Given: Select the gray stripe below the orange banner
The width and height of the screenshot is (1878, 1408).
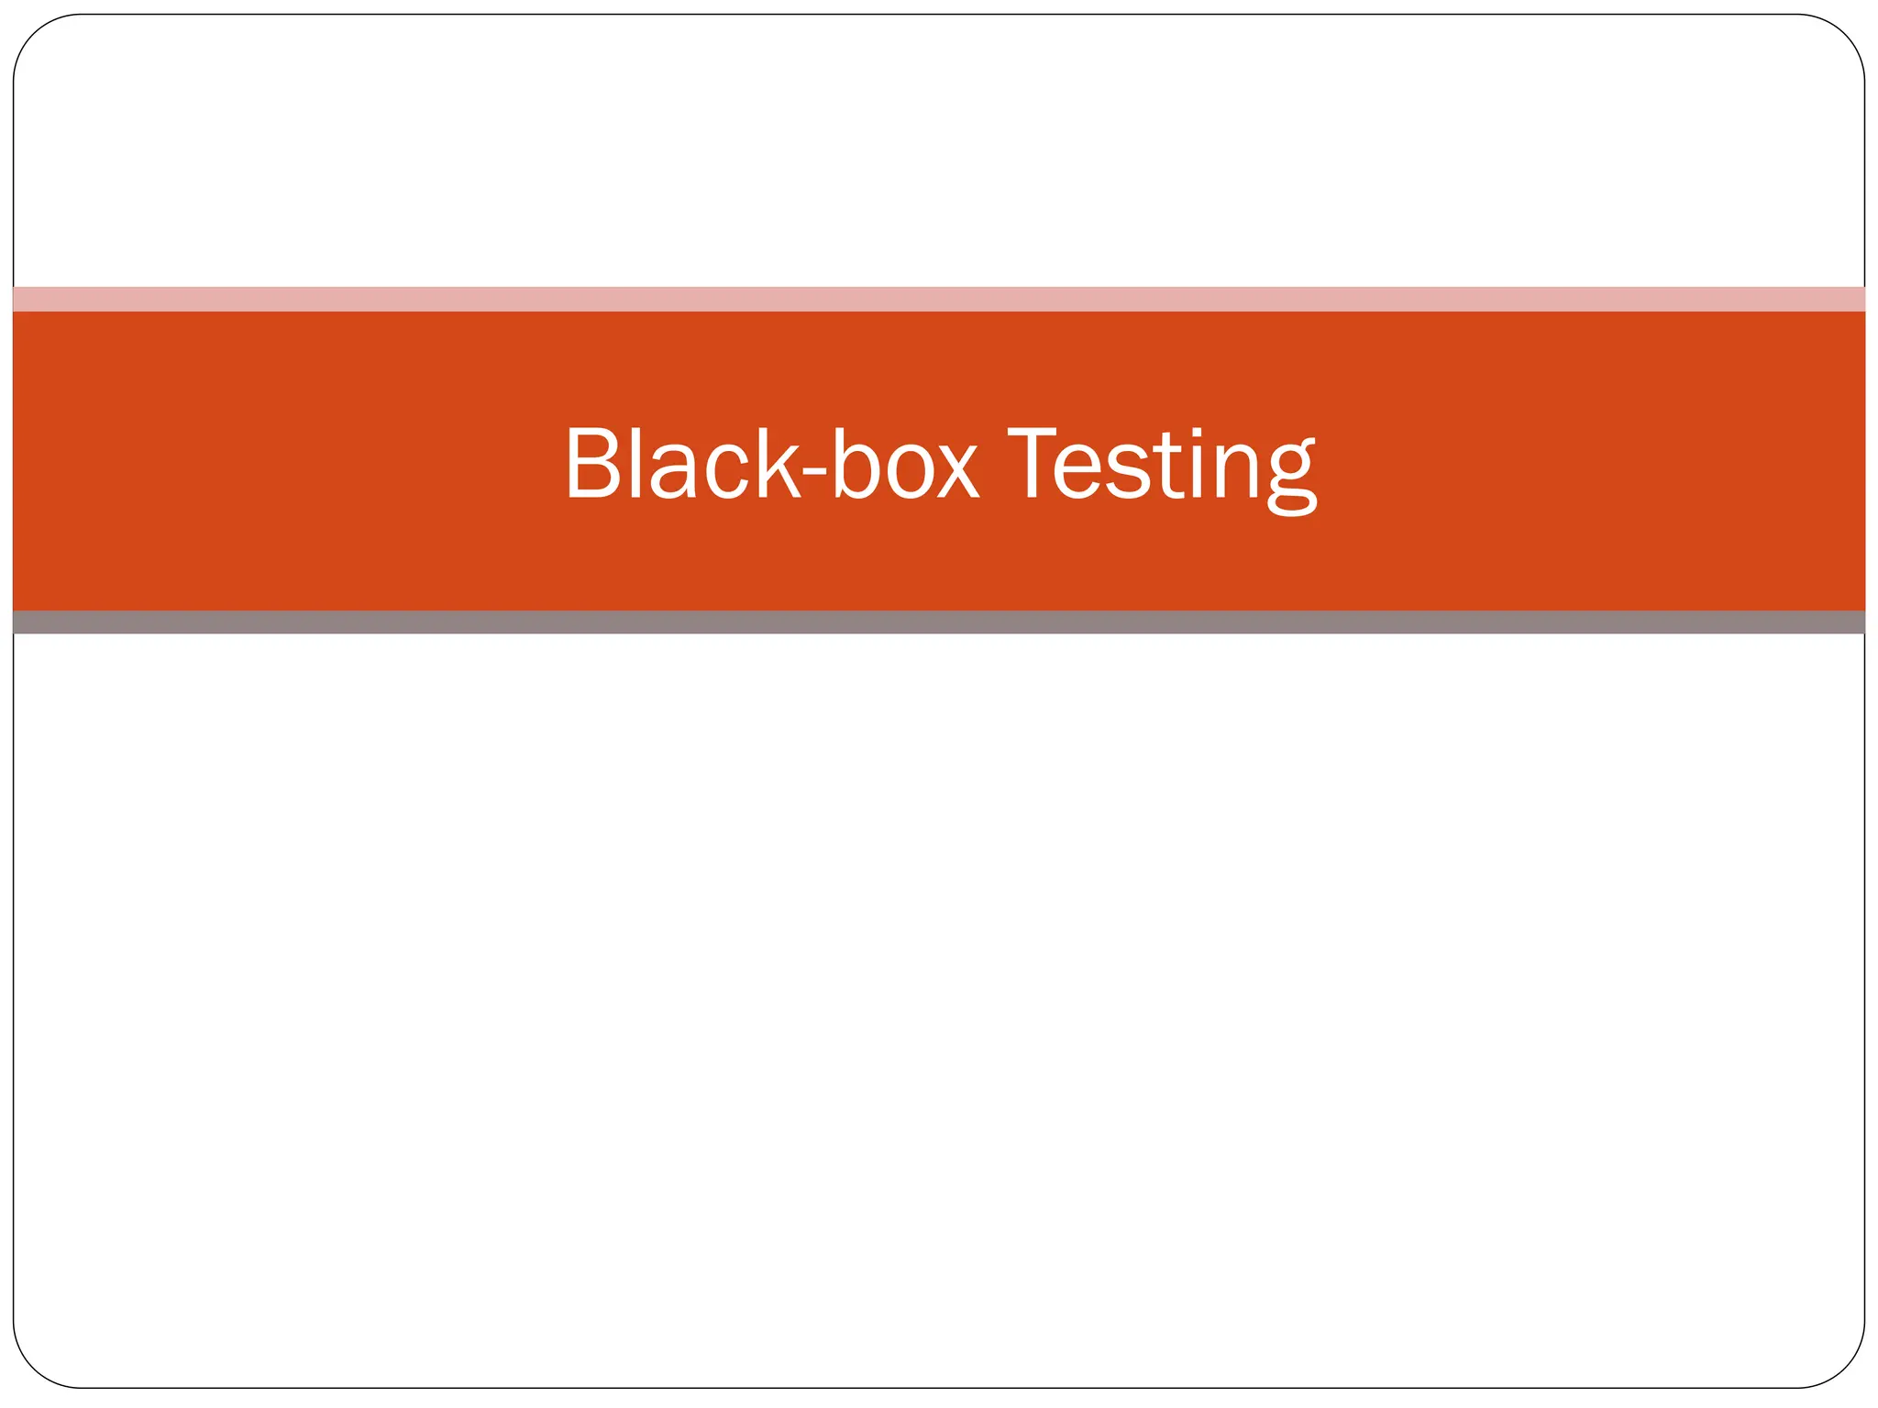Looking at the screenshot, I should tap(939, 622).
